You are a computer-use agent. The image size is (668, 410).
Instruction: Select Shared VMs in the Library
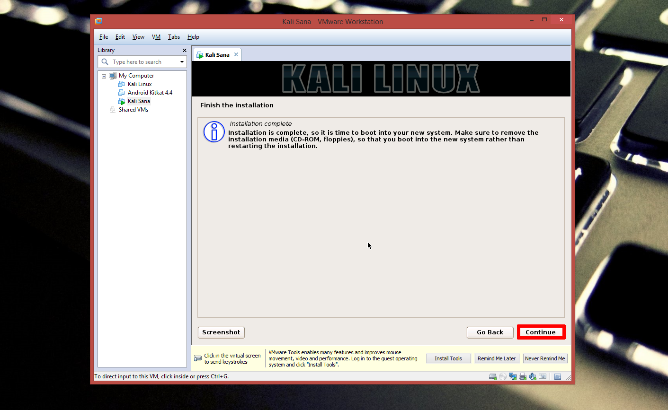coord(134,110)
